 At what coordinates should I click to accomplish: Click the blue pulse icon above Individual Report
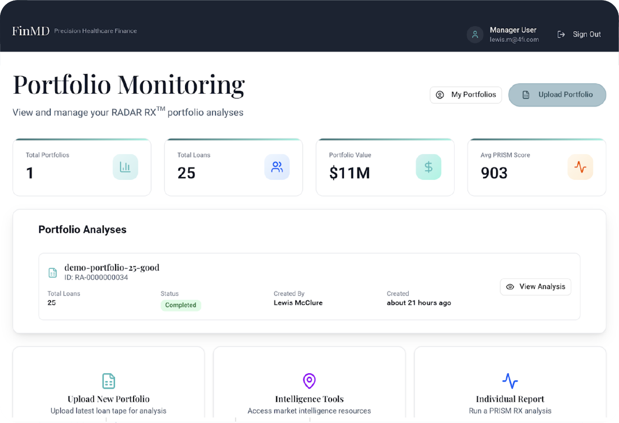coord(510,381)
